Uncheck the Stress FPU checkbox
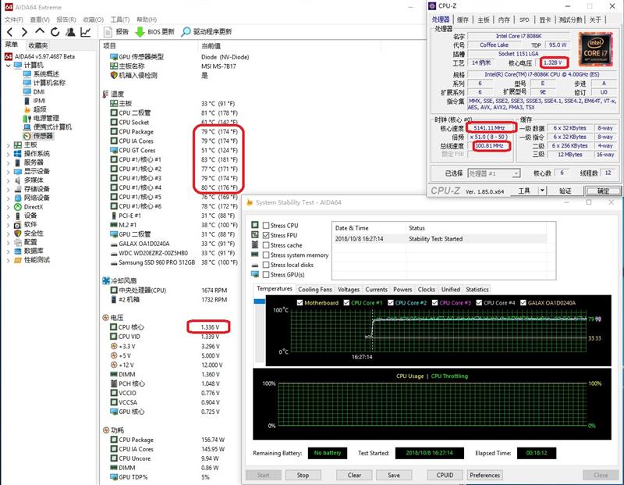This screenshot has width=624, height=485. click(x=266, y=236)
